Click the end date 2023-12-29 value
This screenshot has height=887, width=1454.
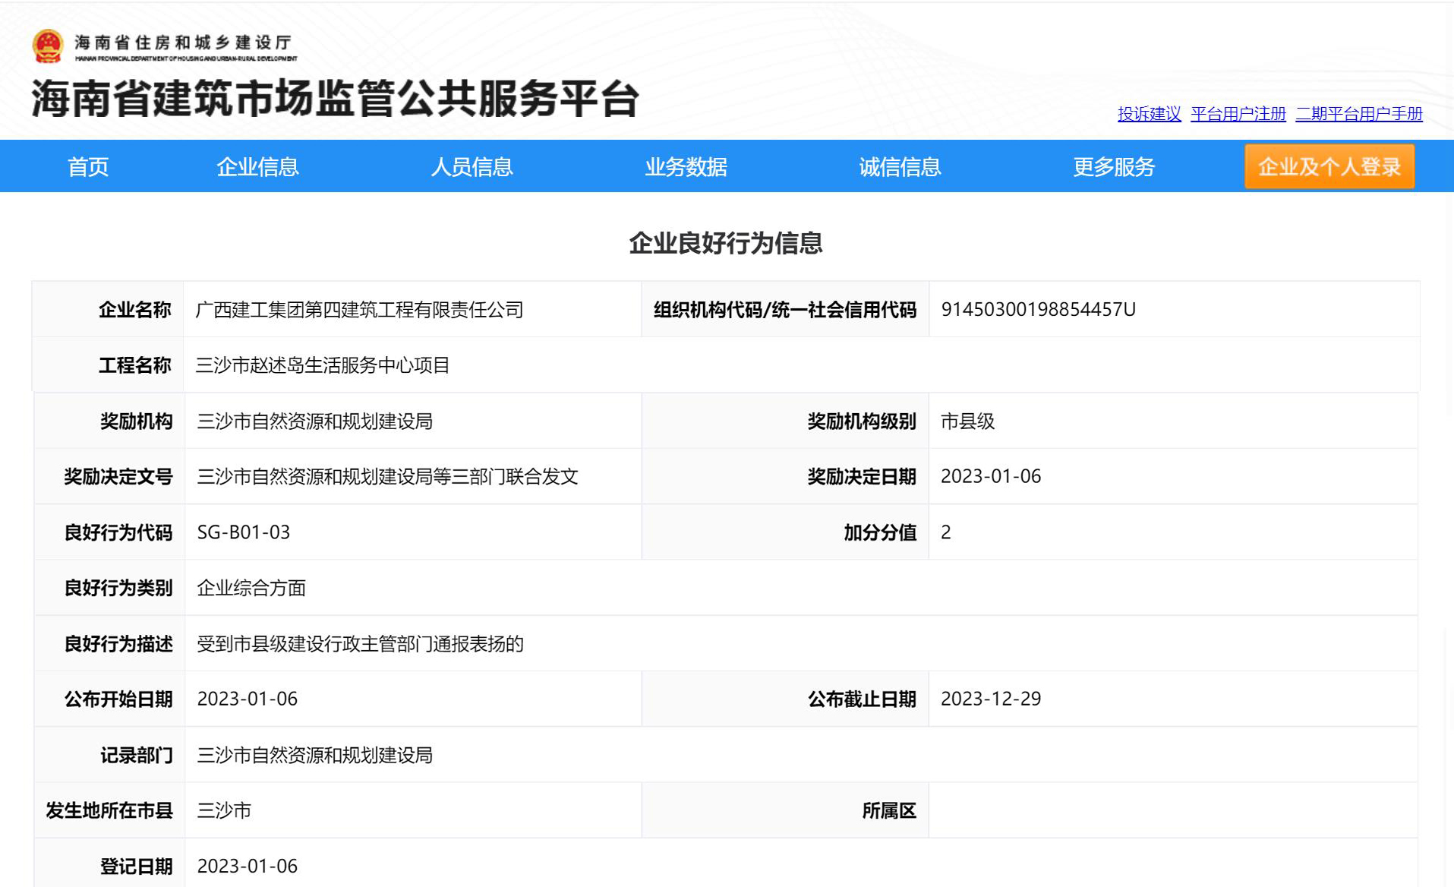pos(991,699)
